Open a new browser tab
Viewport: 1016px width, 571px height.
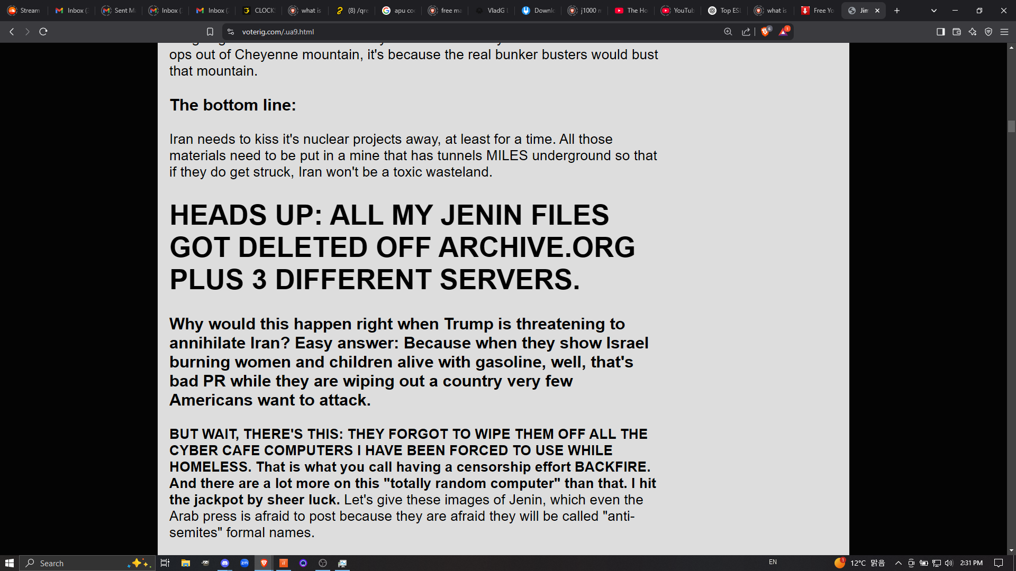(x=897, y=11)
